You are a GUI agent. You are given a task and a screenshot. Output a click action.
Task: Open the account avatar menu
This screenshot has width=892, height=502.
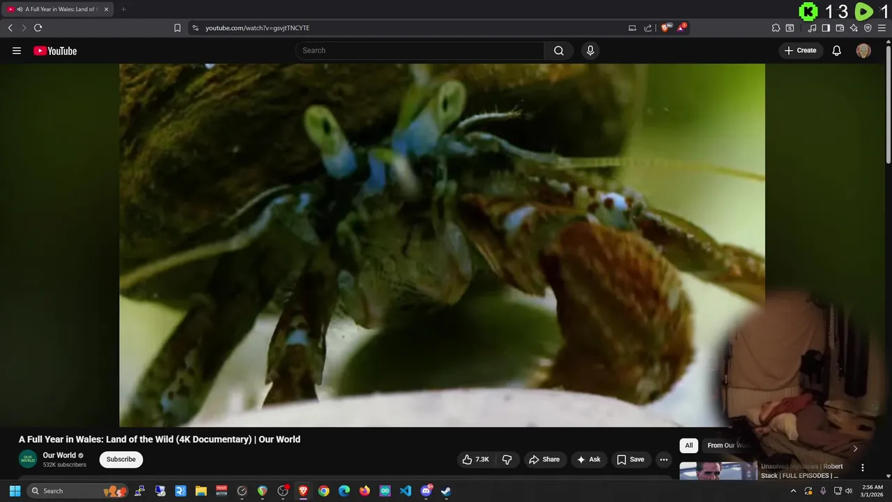point(863,50)
